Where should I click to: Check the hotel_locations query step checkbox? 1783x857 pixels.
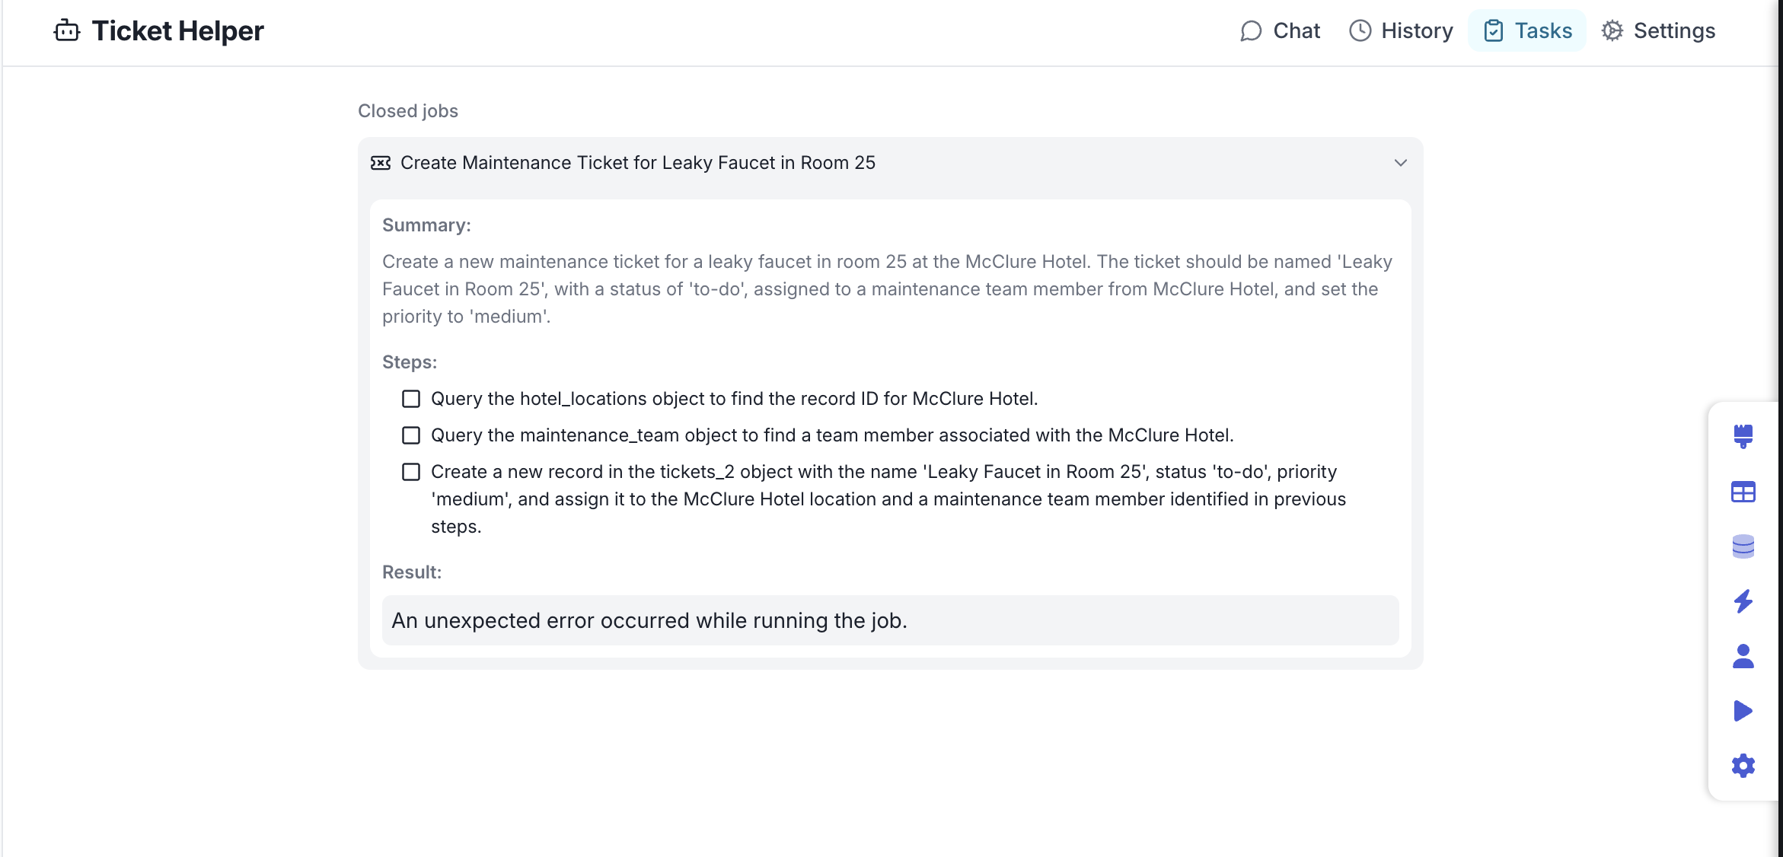point(411,399)
